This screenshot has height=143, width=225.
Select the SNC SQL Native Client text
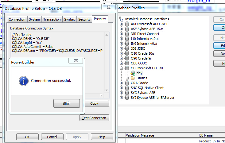pos(147,88)
